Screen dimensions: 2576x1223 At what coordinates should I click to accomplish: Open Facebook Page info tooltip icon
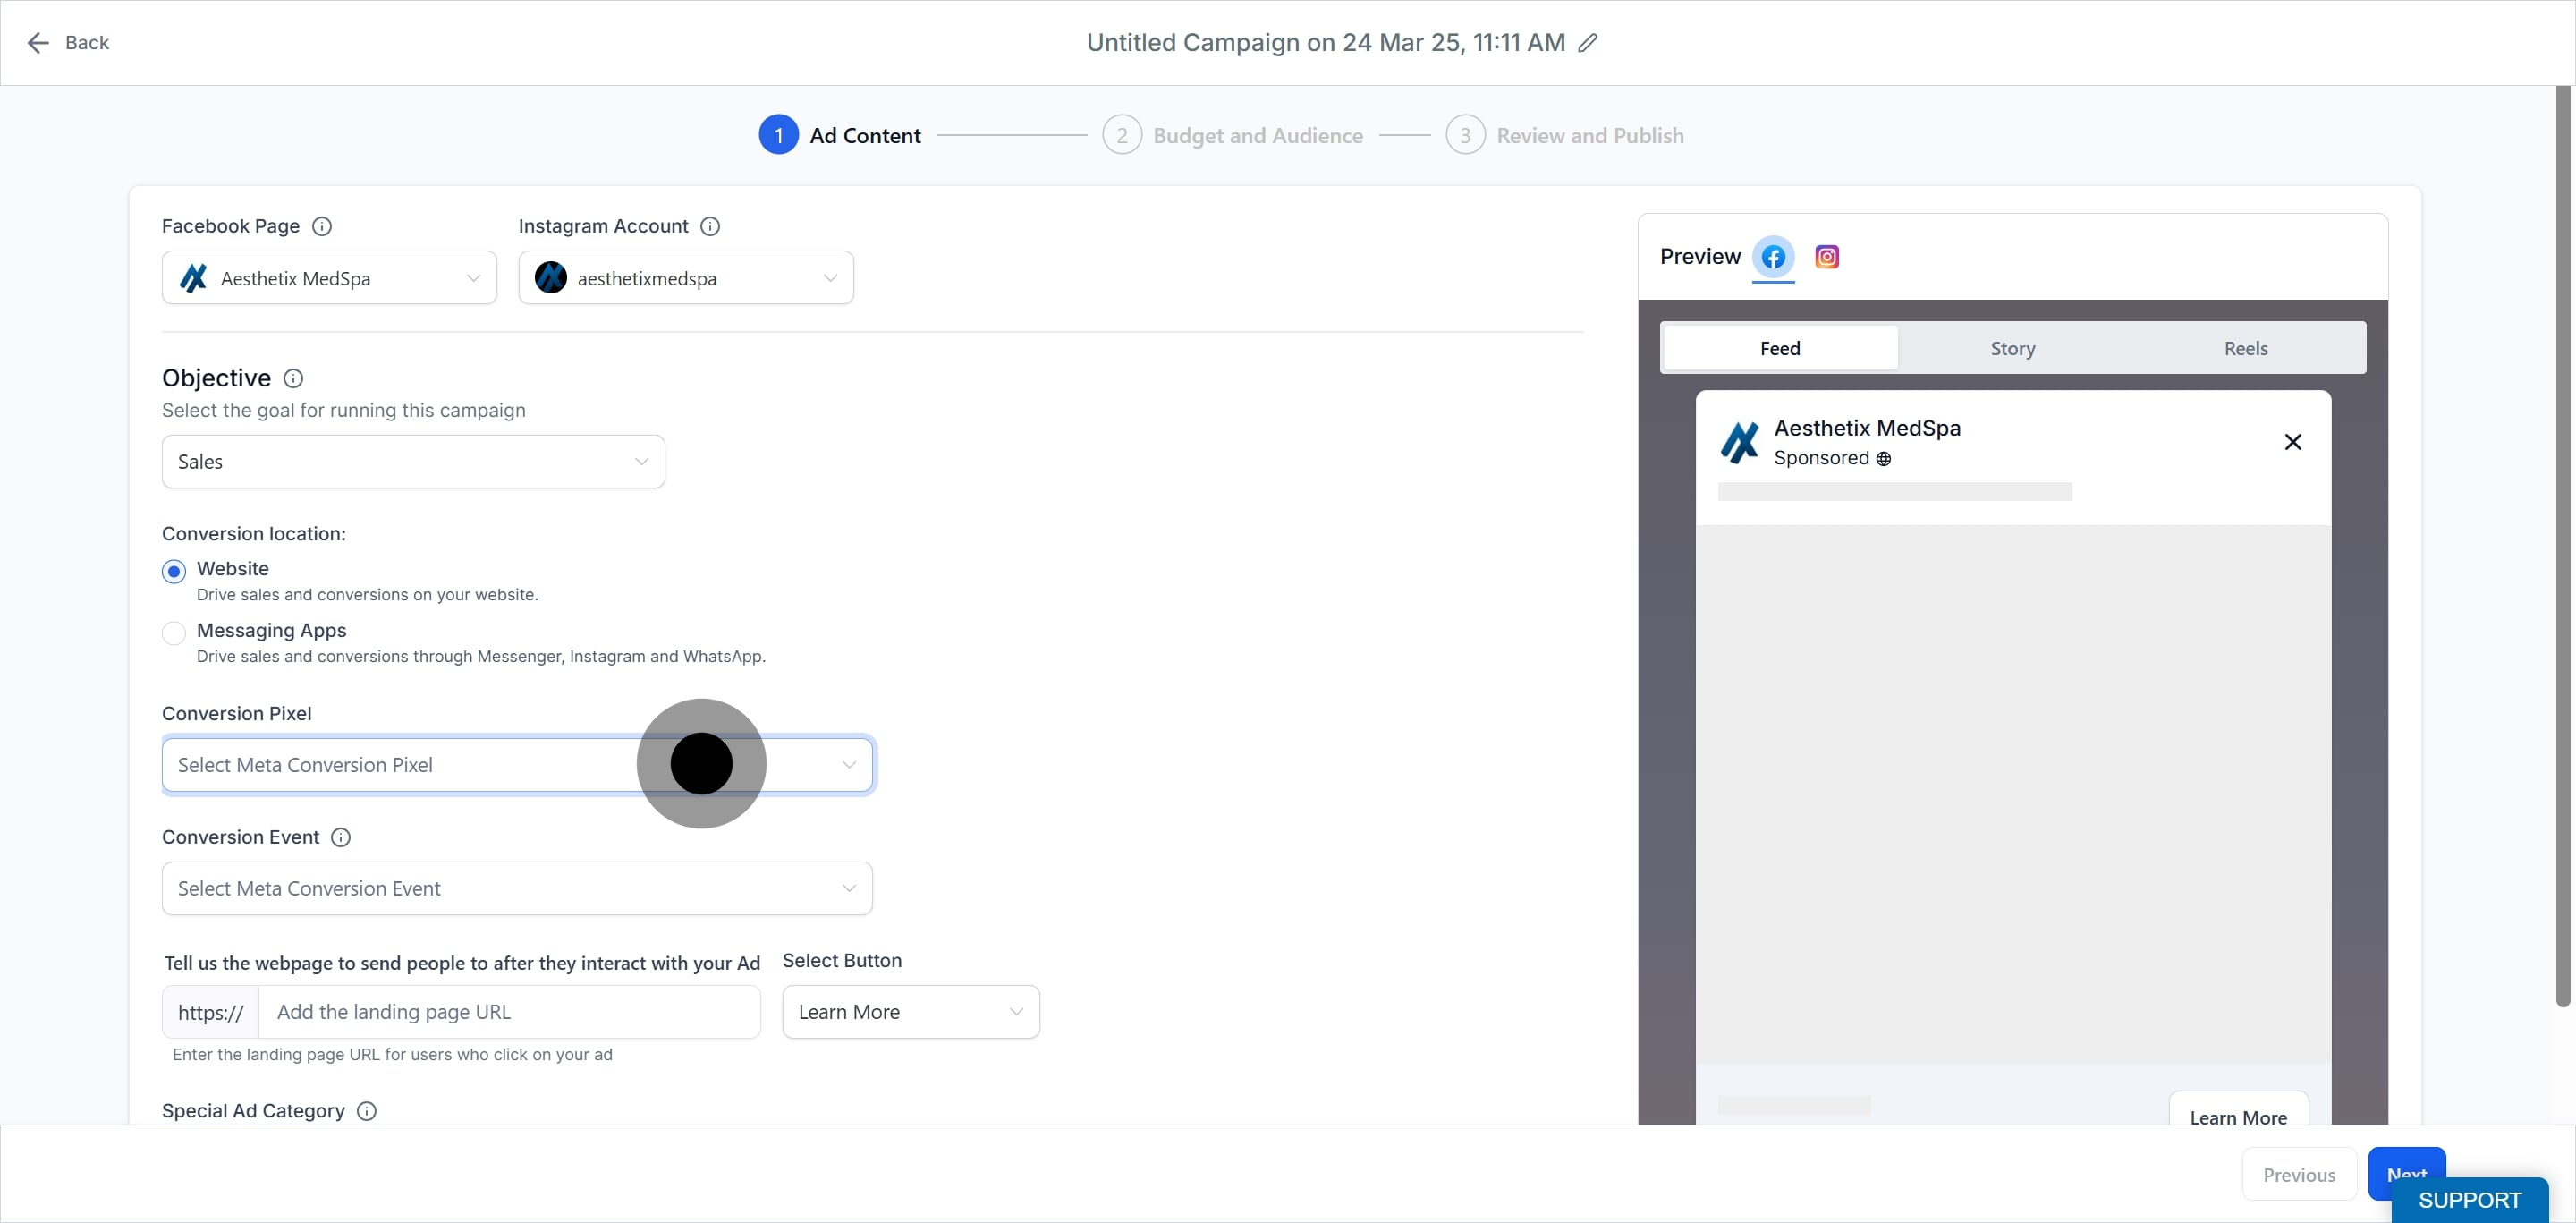pyautogui.click(x=322, y=226)
